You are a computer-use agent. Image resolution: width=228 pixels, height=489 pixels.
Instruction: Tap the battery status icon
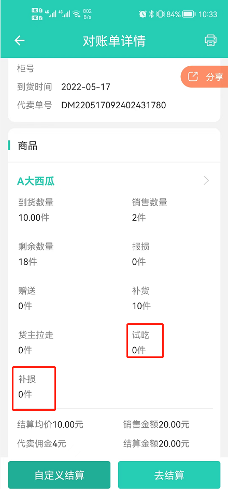[189, 14]
